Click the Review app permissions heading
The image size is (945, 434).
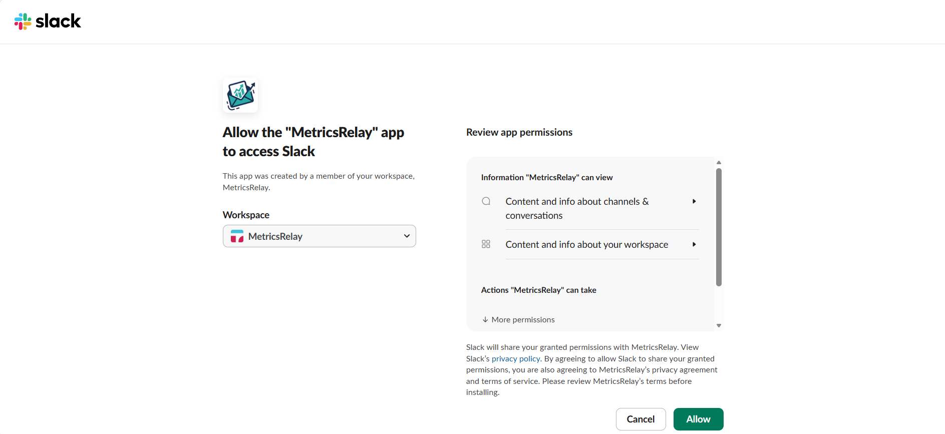519,132
